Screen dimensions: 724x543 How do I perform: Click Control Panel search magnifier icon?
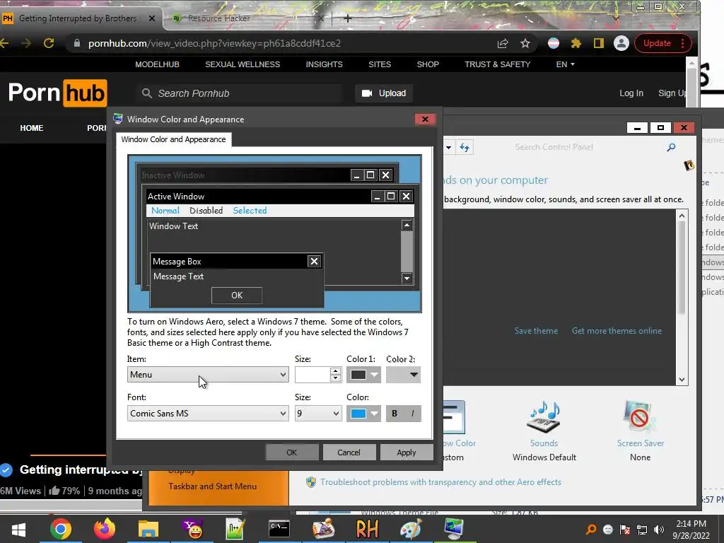tap(672, 147)
